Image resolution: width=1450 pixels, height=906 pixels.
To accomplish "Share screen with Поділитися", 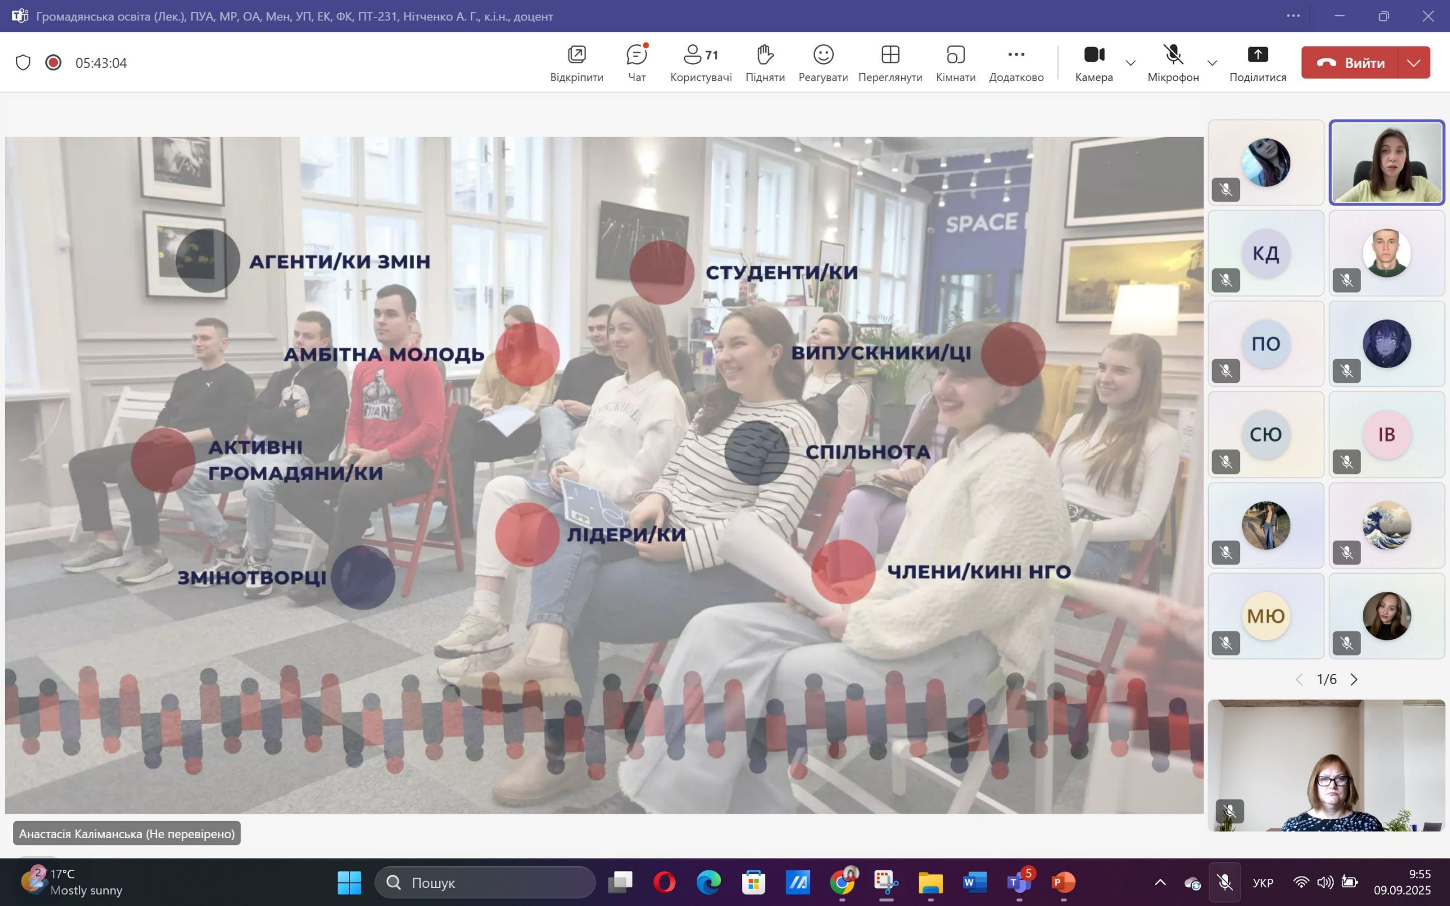I will (x=1257, y=62).
